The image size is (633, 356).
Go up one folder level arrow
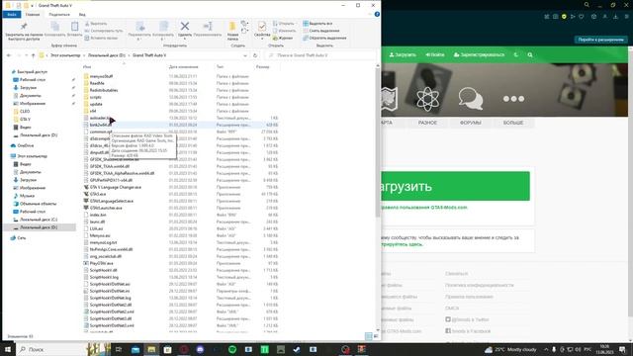click(34, 55)
